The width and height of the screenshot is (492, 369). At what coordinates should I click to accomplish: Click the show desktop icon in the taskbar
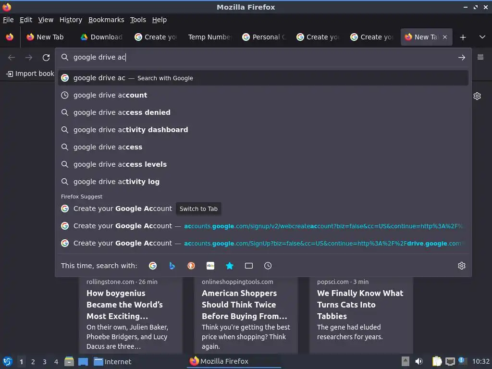point(83,362)
